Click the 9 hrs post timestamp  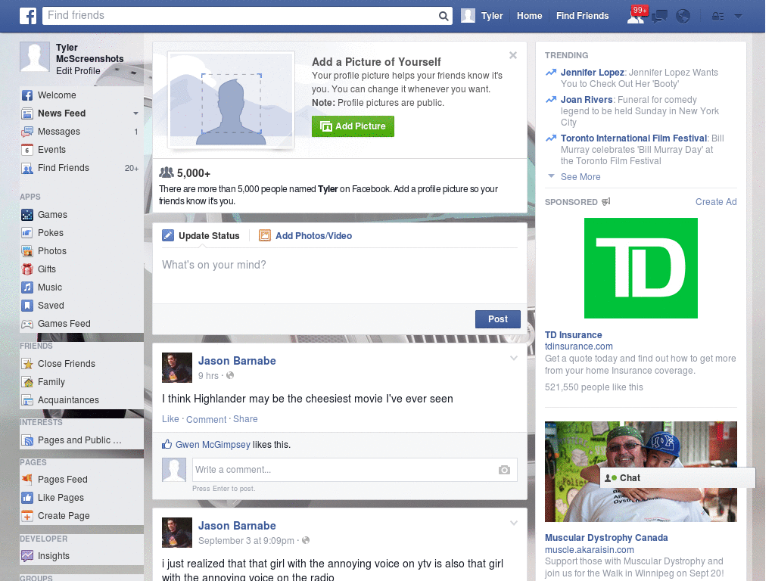tap(208, 376)
